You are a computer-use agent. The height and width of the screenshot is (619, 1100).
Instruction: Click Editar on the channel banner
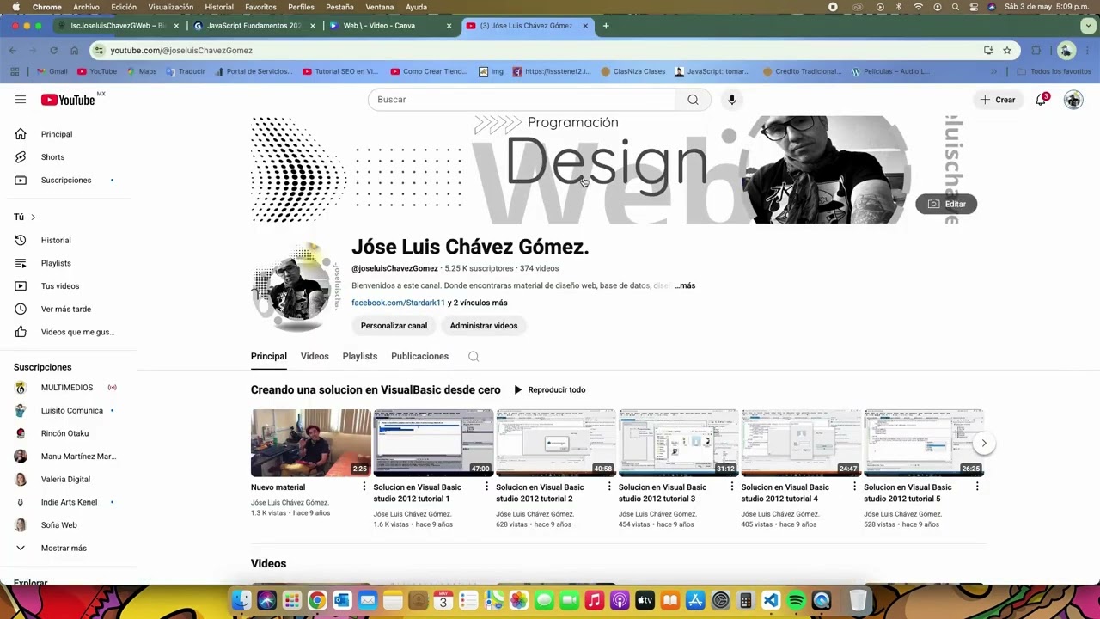pyautogui.click(x=946, y=205)
